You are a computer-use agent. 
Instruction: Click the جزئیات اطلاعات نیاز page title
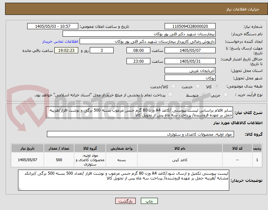tap(243, 9)
